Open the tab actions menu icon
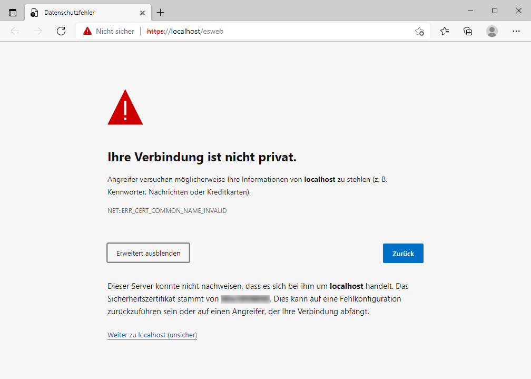The width and height of the screenshot is (531, 379). 13,12
